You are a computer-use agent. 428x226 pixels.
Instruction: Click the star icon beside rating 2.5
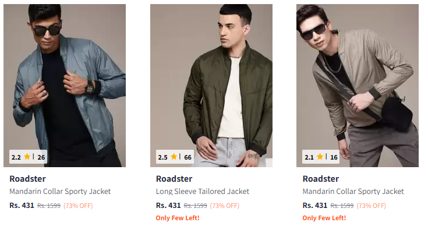(174, 157)
